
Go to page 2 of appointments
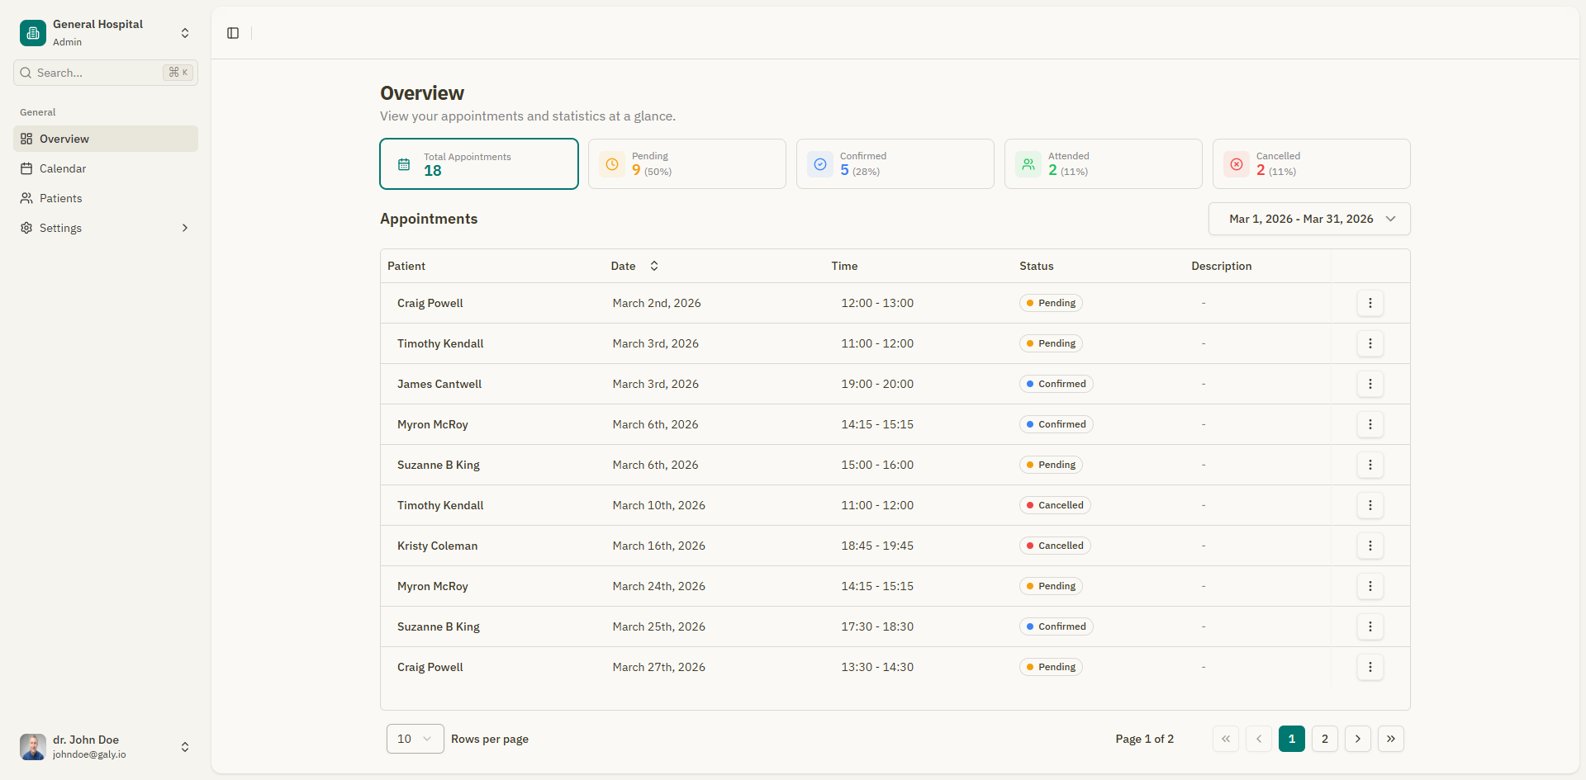click(1325, 739)
